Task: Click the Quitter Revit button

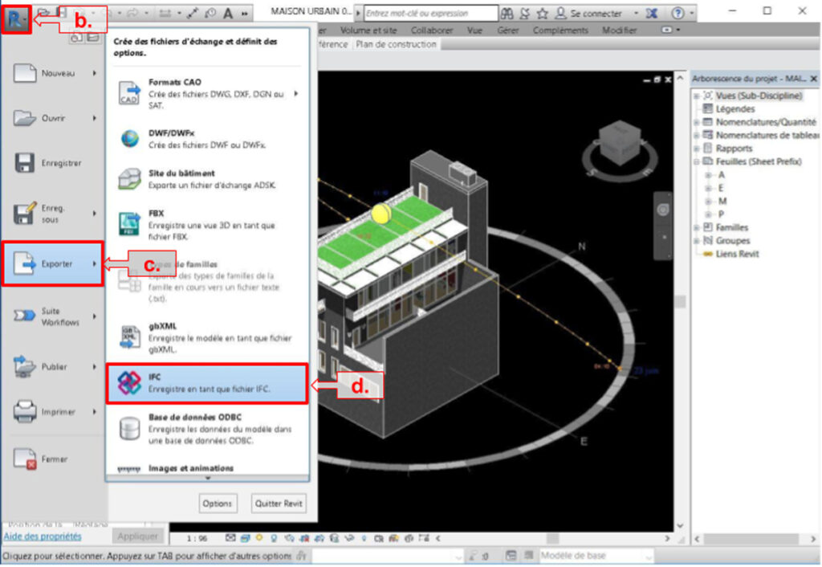Action: click(279, 504)
